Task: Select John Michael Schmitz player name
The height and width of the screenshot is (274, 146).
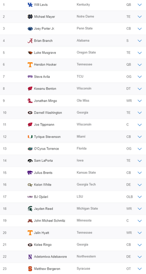Action: 50,221
